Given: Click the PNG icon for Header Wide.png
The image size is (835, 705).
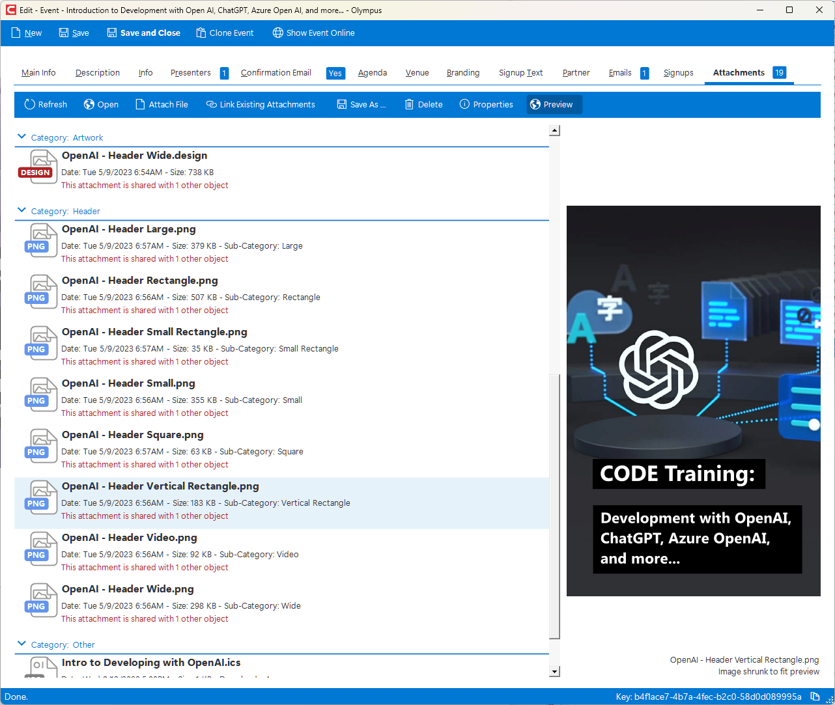Looking at the screenshot, I should (x=42, y=600).
